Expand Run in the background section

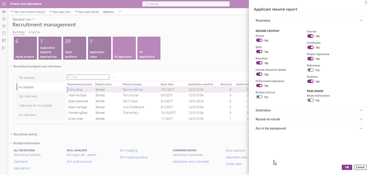coord(309,128)
